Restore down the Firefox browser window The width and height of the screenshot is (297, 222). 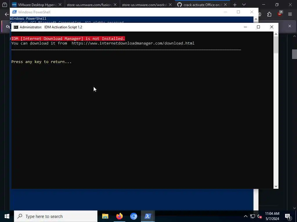277,5
